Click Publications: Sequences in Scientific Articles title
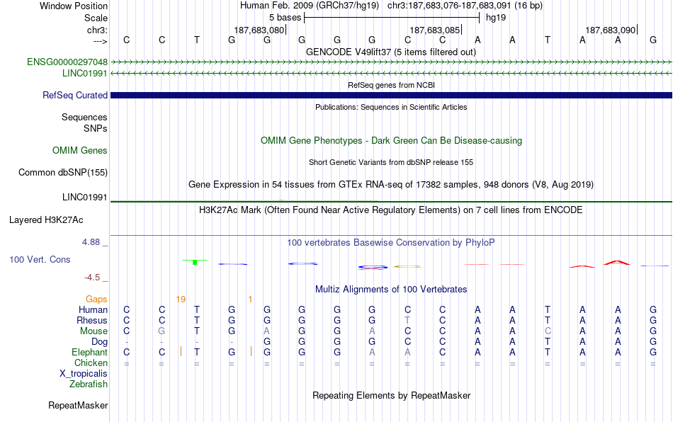 pyautogui.click(x=391, y=107)
